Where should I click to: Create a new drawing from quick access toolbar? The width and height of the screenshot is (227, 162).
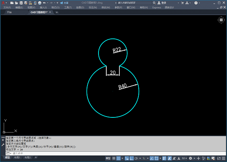12,3
